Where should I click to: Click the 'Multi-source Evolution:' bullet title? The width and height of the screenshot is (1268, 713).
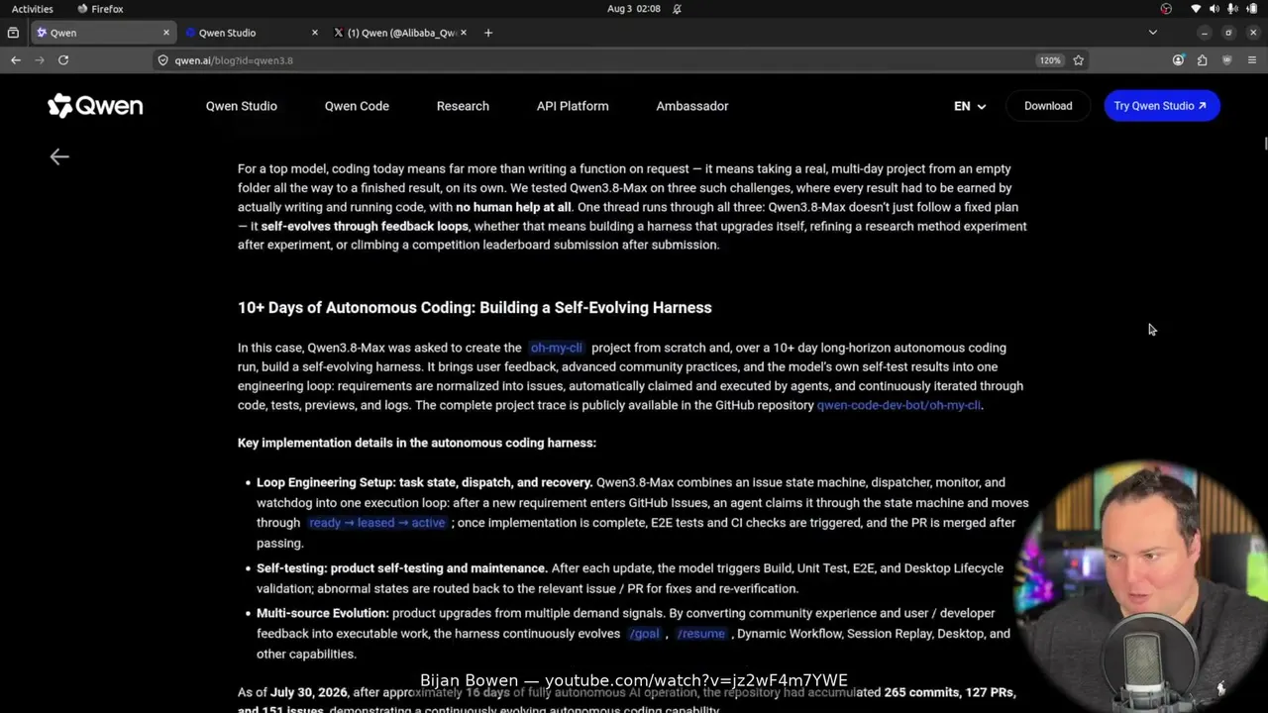coord(323,613)
